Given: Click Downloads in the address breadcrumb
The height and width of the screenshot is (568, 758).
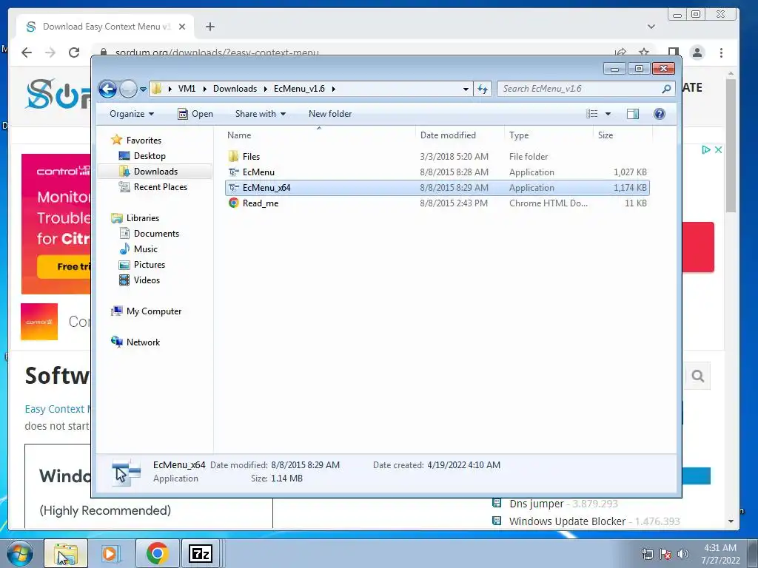Looking at the screenshot, I should (235, 89).
